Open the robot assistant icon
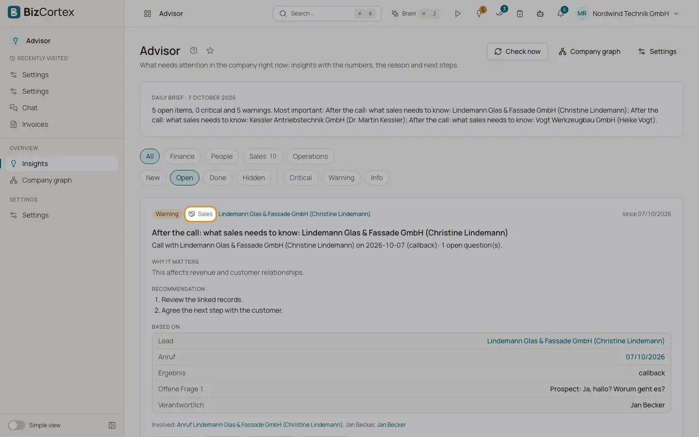Image resolution: width=699 pixels, height=437 pixels. coord(540,14)
